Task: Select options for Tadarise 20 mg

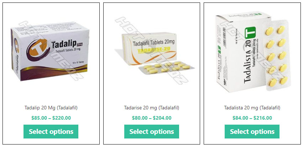Action: 152,132
